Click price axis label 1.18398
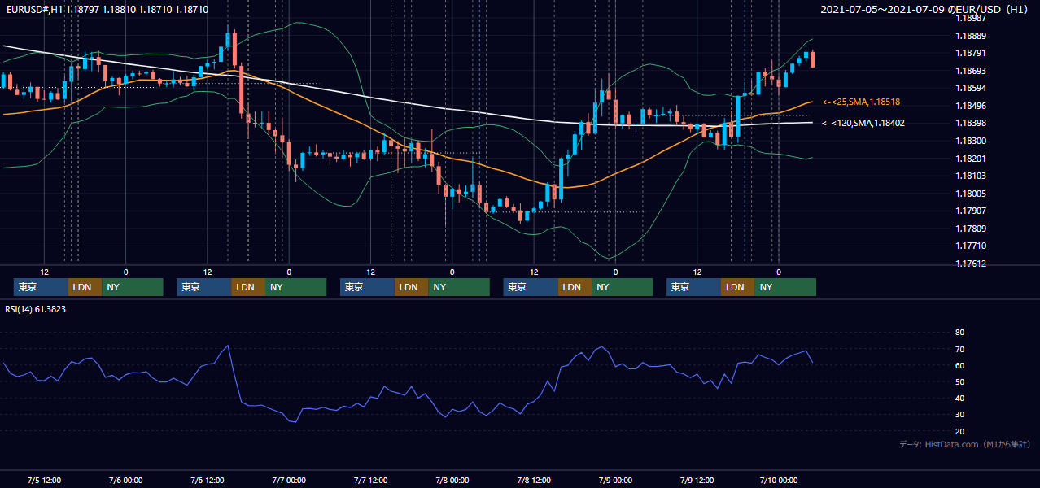The image size is (1040, 488). coord(971,123)
